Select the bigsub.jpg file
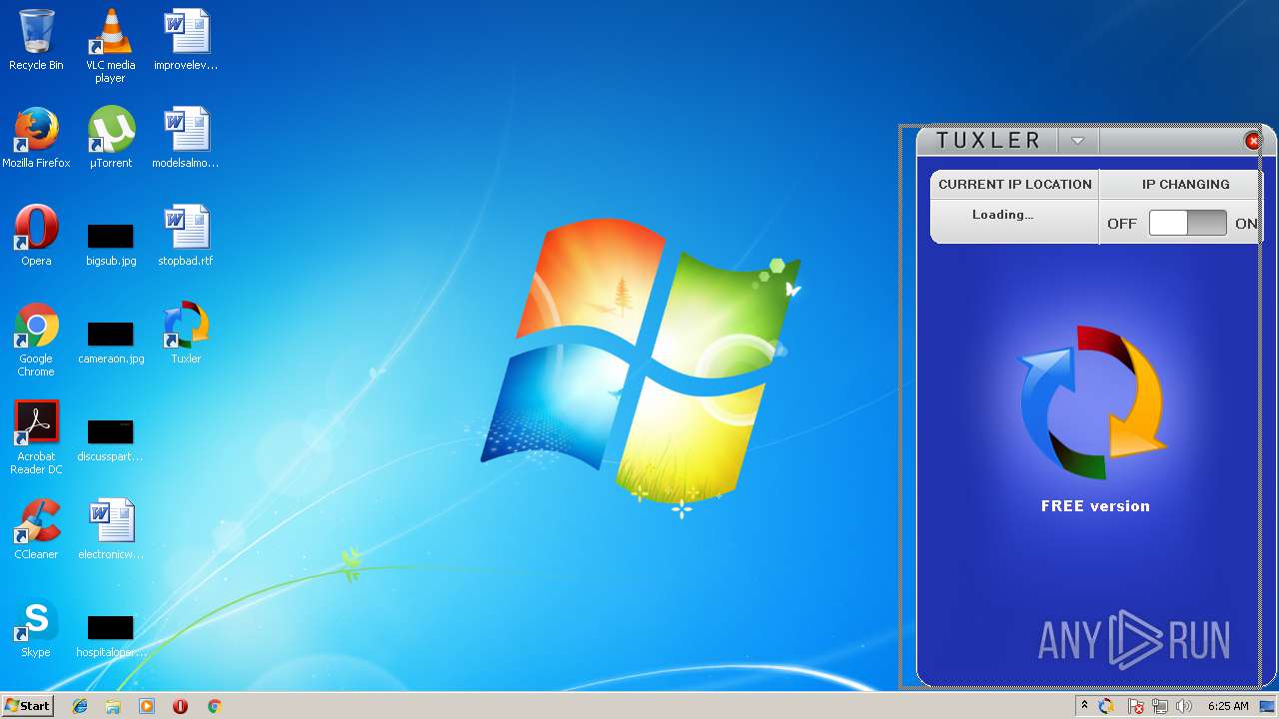The image size is (1279, 719). (x=110, y=245)
